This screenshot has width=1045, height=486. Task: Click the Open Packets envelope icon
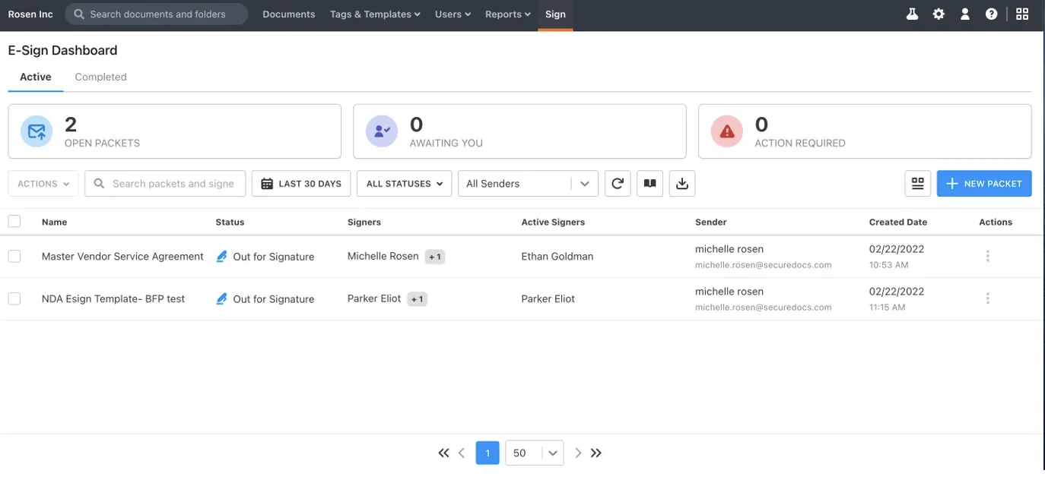(x=37, y=131)
